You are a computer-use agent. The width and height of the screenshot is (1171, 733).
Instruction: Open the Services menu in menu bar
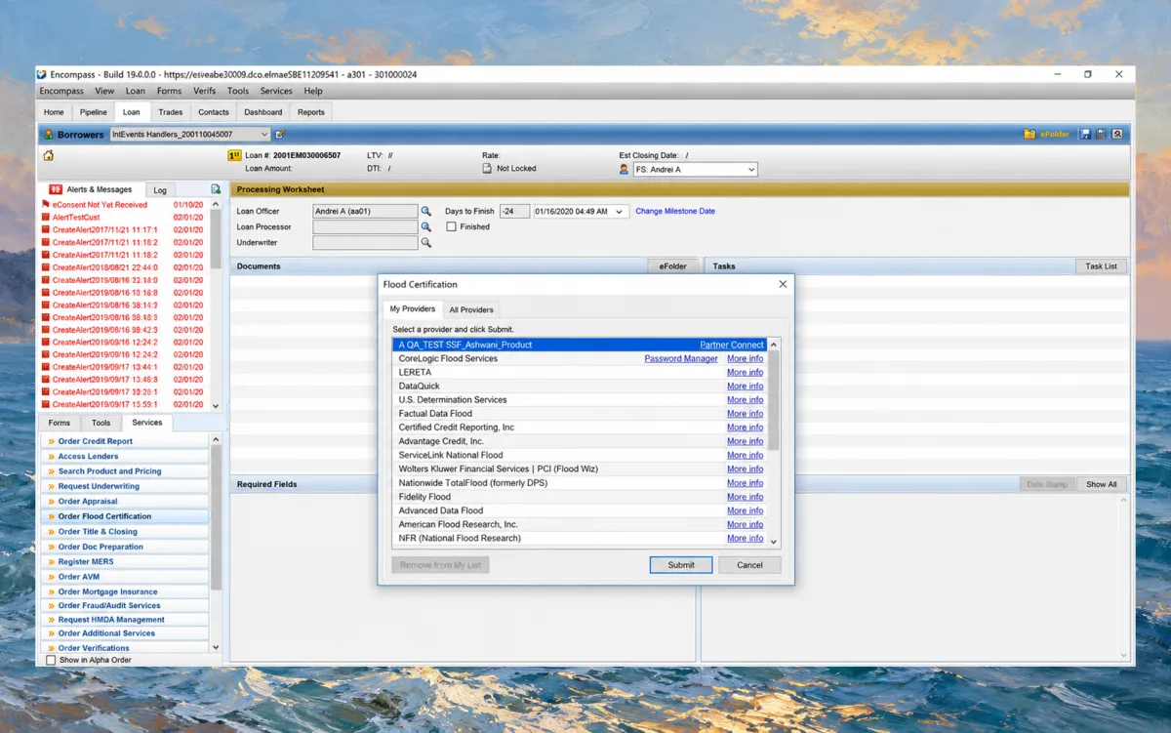point(276,91)
